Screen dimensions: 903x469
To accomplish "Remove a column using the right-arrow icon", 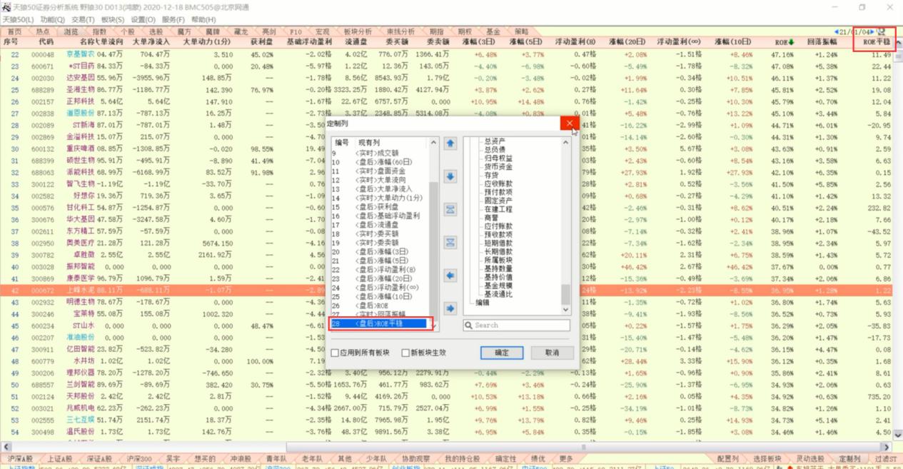I will (x=450, y=308).
